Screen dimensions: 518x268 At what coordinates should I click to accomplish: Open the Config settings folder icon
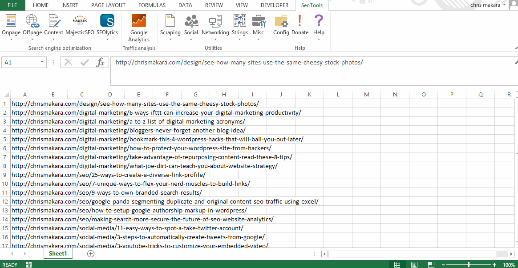point(281,20)
